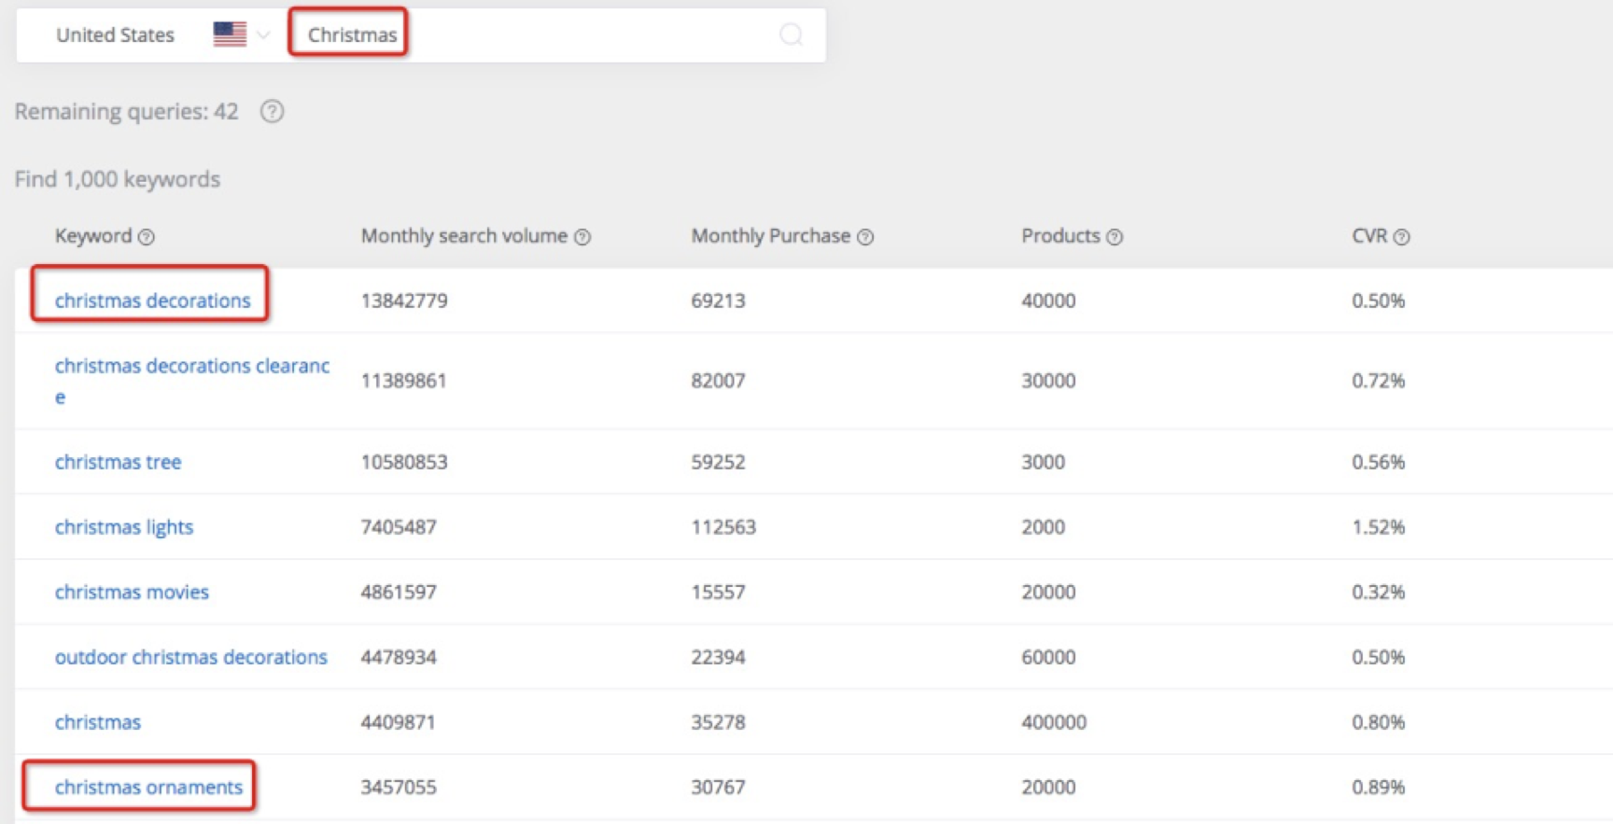Select monthly purchase value 22394
This screenshot has width=1613, height=824.
click(718, 657)
